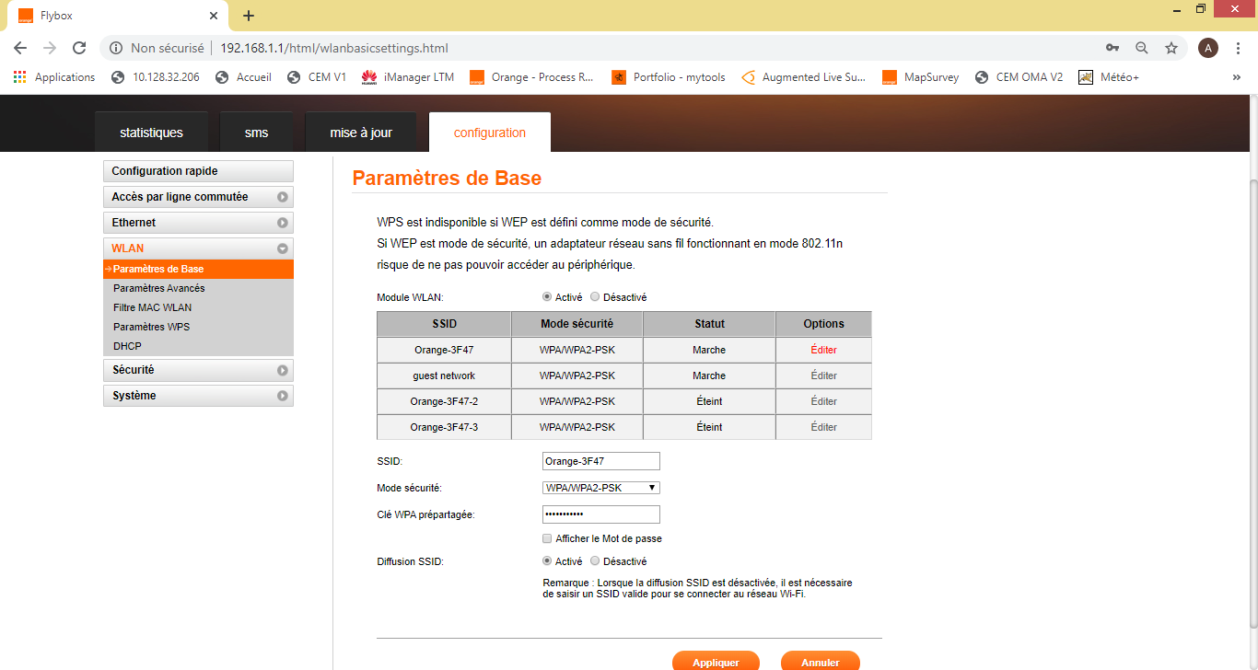Screen dimensions: 1258x670
Task: Open a new tab with the plus button
Action: [249, 16]
